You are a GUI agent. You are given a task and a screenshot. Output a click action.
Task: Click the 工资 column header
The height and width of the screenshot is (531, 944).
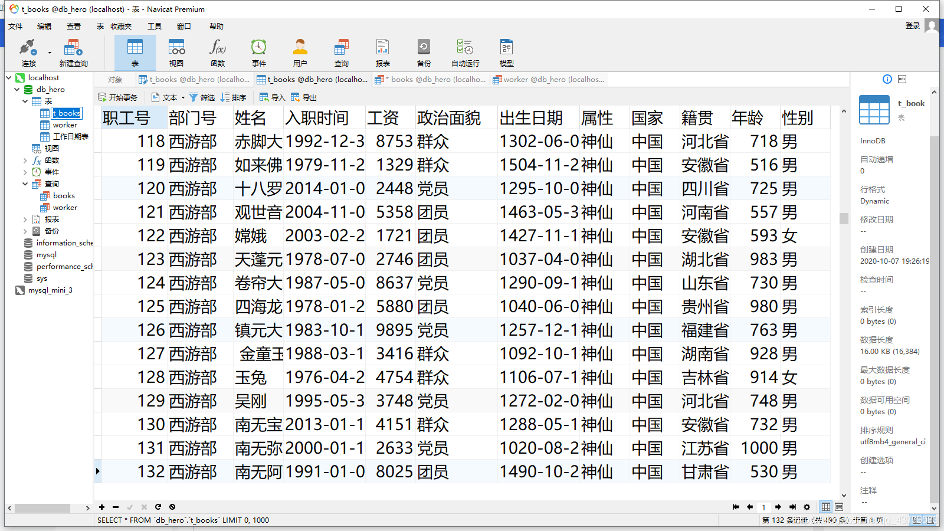pyautogui.click(x=390, y=118)
